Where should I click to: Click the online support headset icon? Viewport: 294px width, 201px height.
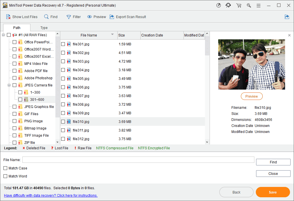pos(228,5)
